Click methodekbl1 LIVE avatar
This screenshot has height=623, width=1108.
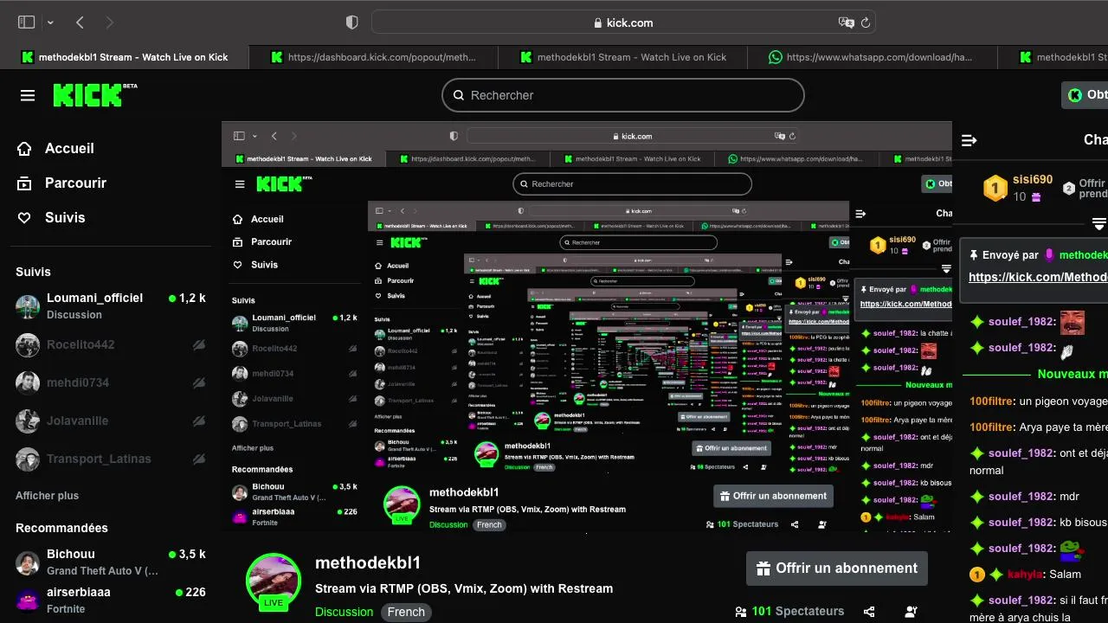click(274, 581)
